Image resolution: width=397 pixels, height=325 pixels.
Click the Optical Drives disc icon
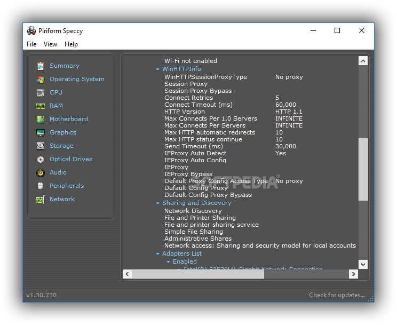[41, 160]
